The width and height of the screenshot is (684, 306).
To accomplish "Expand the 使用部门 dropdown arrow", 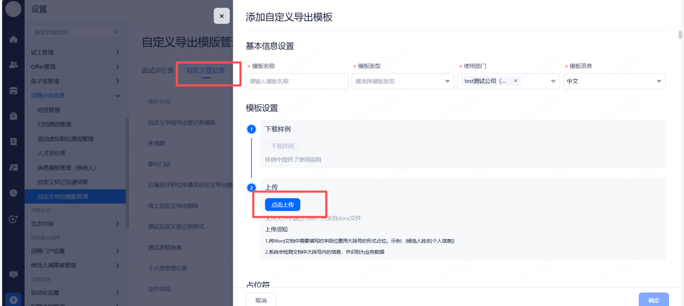I will (553, 81).
